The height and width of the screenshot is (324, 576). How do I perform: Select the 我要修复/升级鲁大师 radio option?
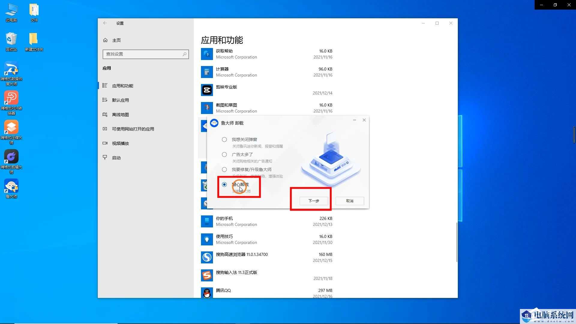click(224, 169)
